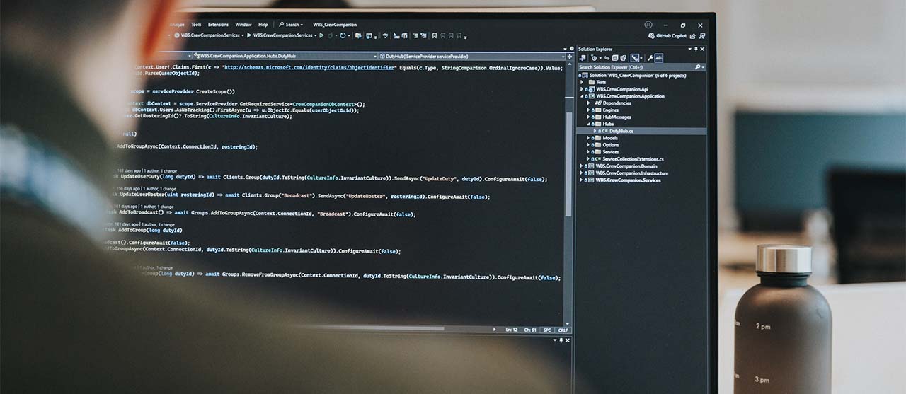Click the Hot Reload toolbar icon
Image resolution: width=906 pixels, height=394 pixels.
click(x=343, y=35)
